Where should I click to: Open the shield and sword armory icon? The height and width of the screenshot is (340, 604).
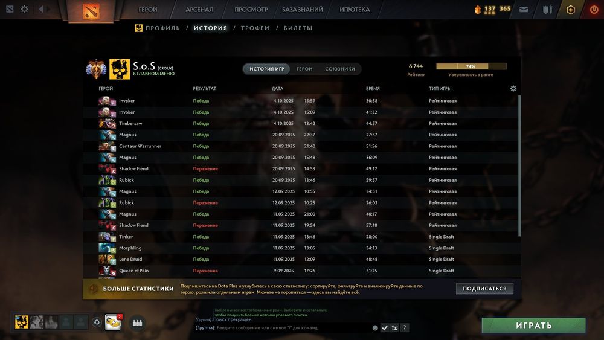[547, 10]
